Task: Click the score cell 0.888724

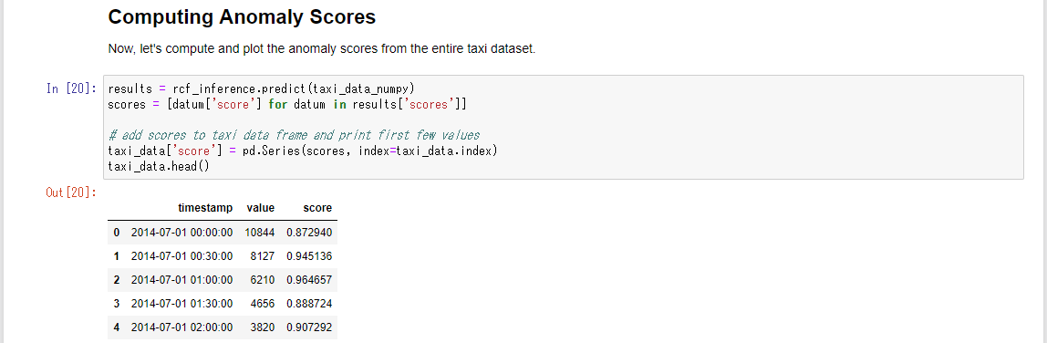Action: (309, 304)
